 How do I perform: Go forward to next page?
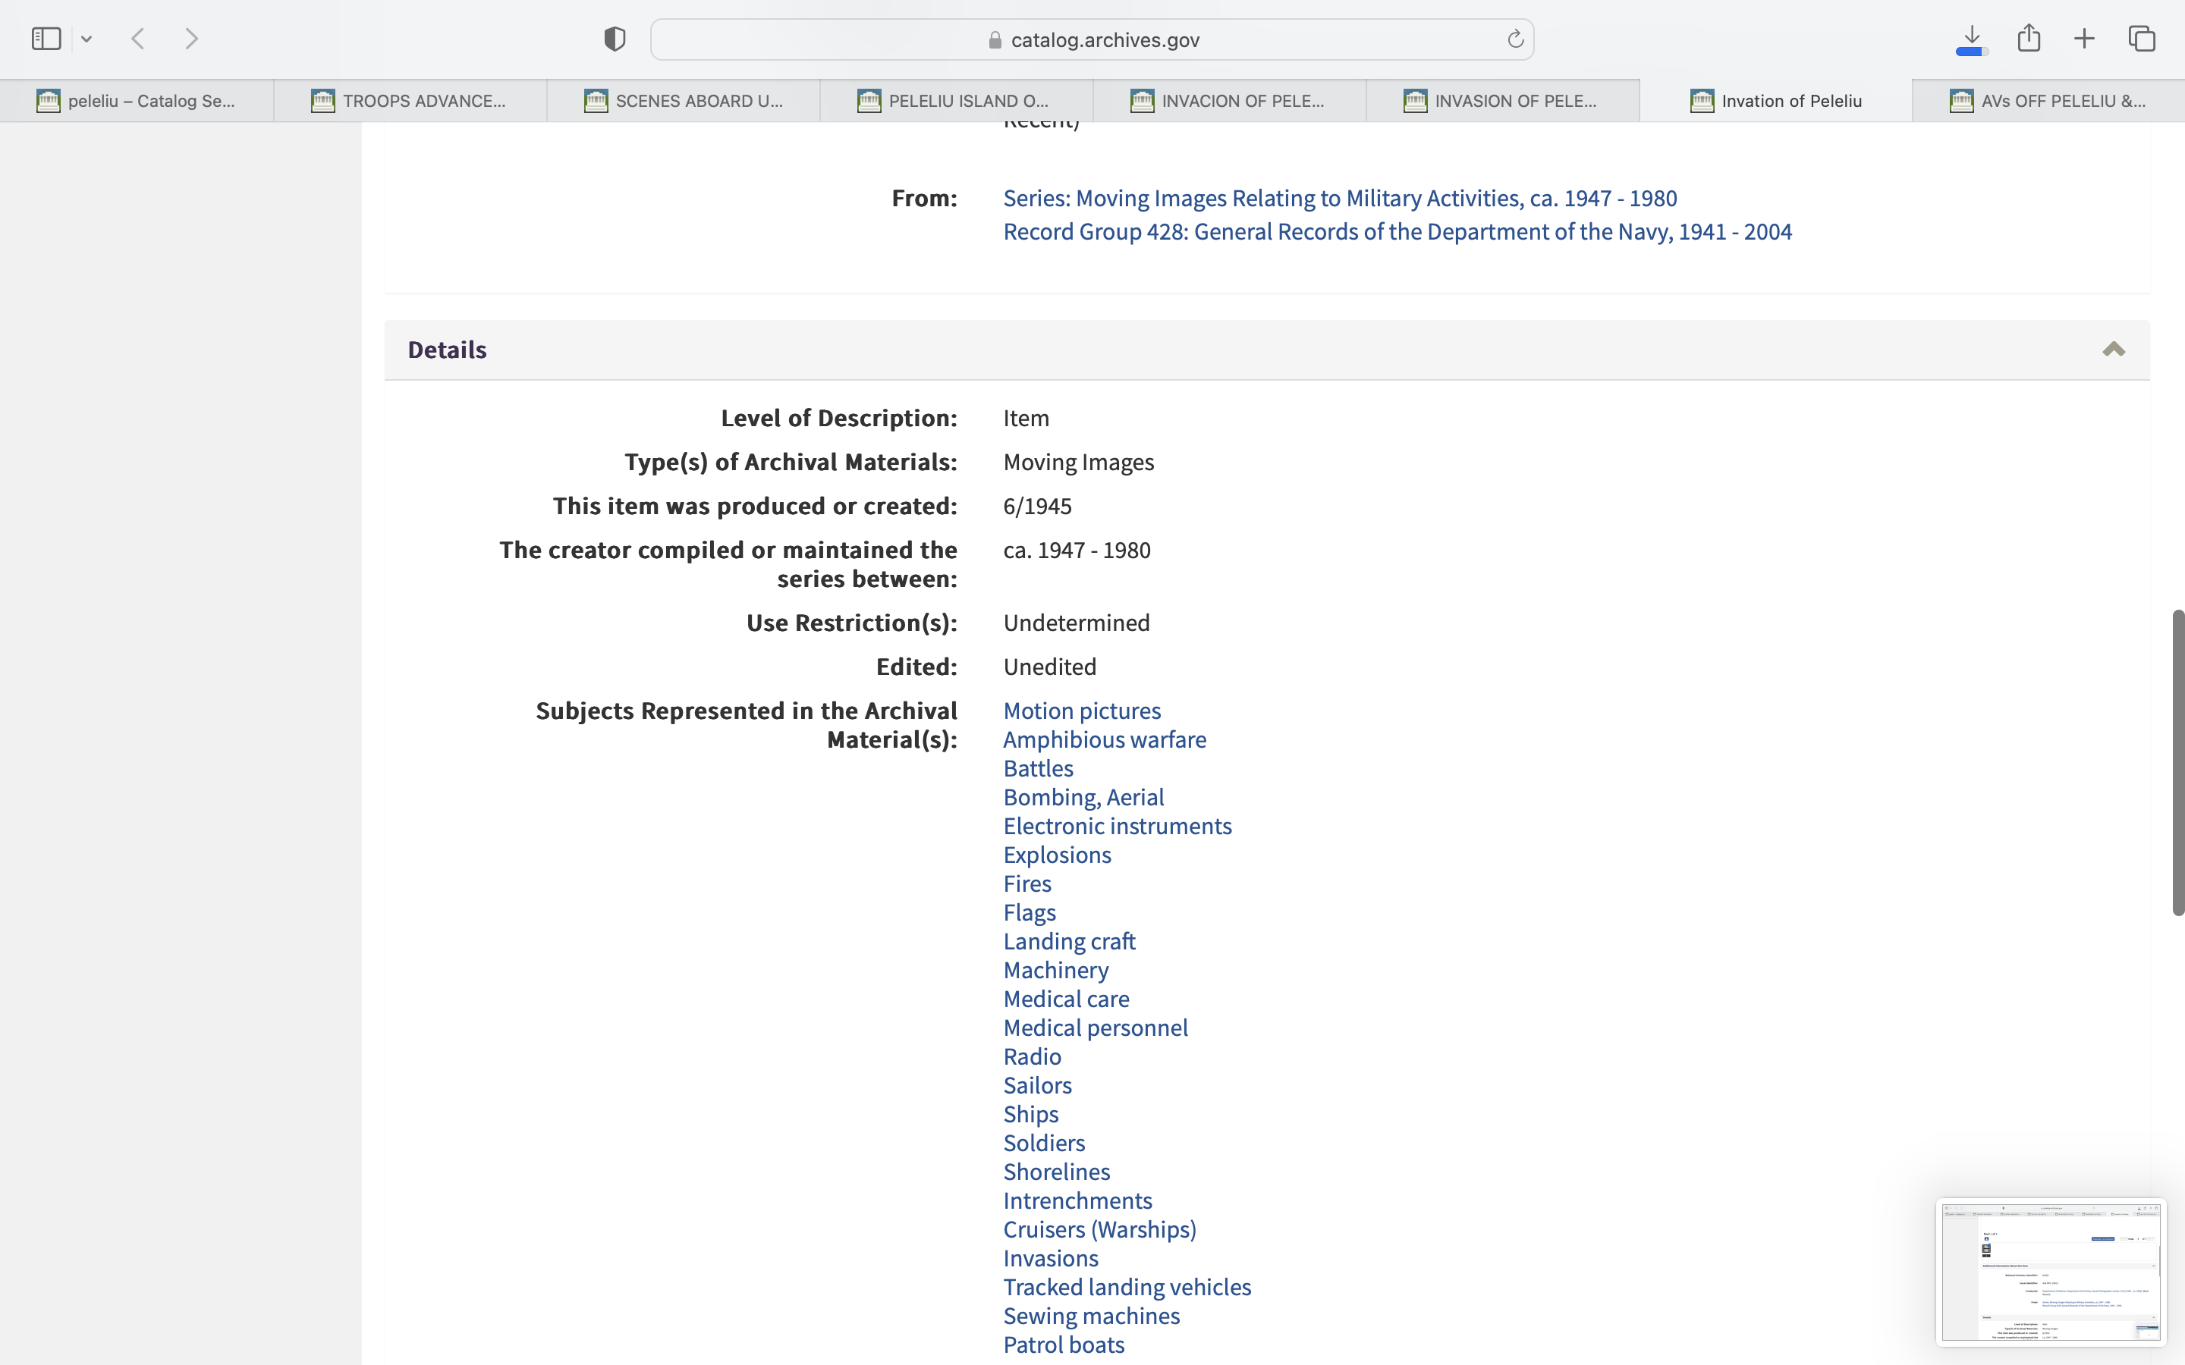(191, 39)
